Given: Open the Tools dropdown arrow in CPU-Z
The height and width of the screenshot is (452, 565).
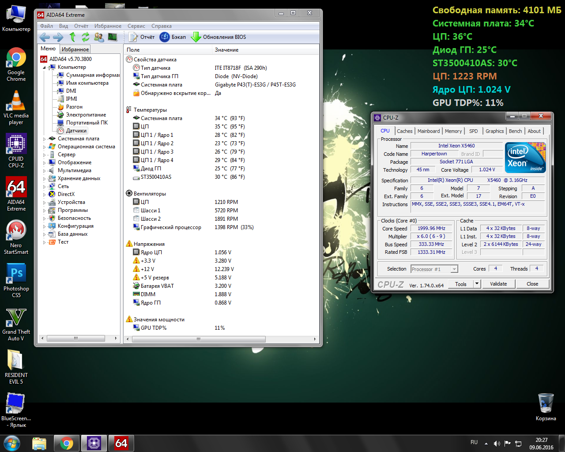Looking at the screenshot, I should [x=477, y=284].
